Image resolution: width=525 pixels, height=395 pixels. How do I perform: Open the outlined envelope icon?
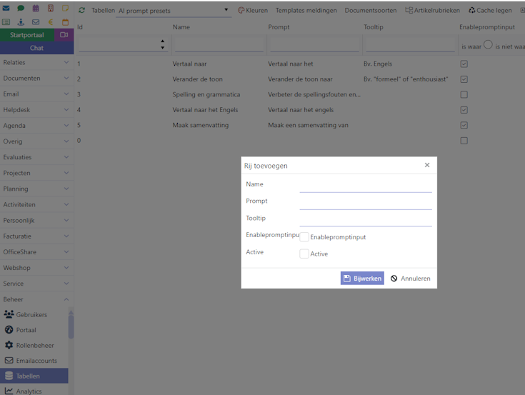(x=36, y=22)
